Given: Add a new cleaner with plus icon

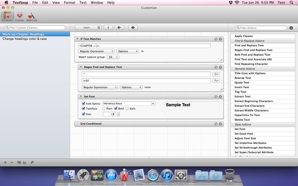Looking at the screenshot, I should pos(5,163).
